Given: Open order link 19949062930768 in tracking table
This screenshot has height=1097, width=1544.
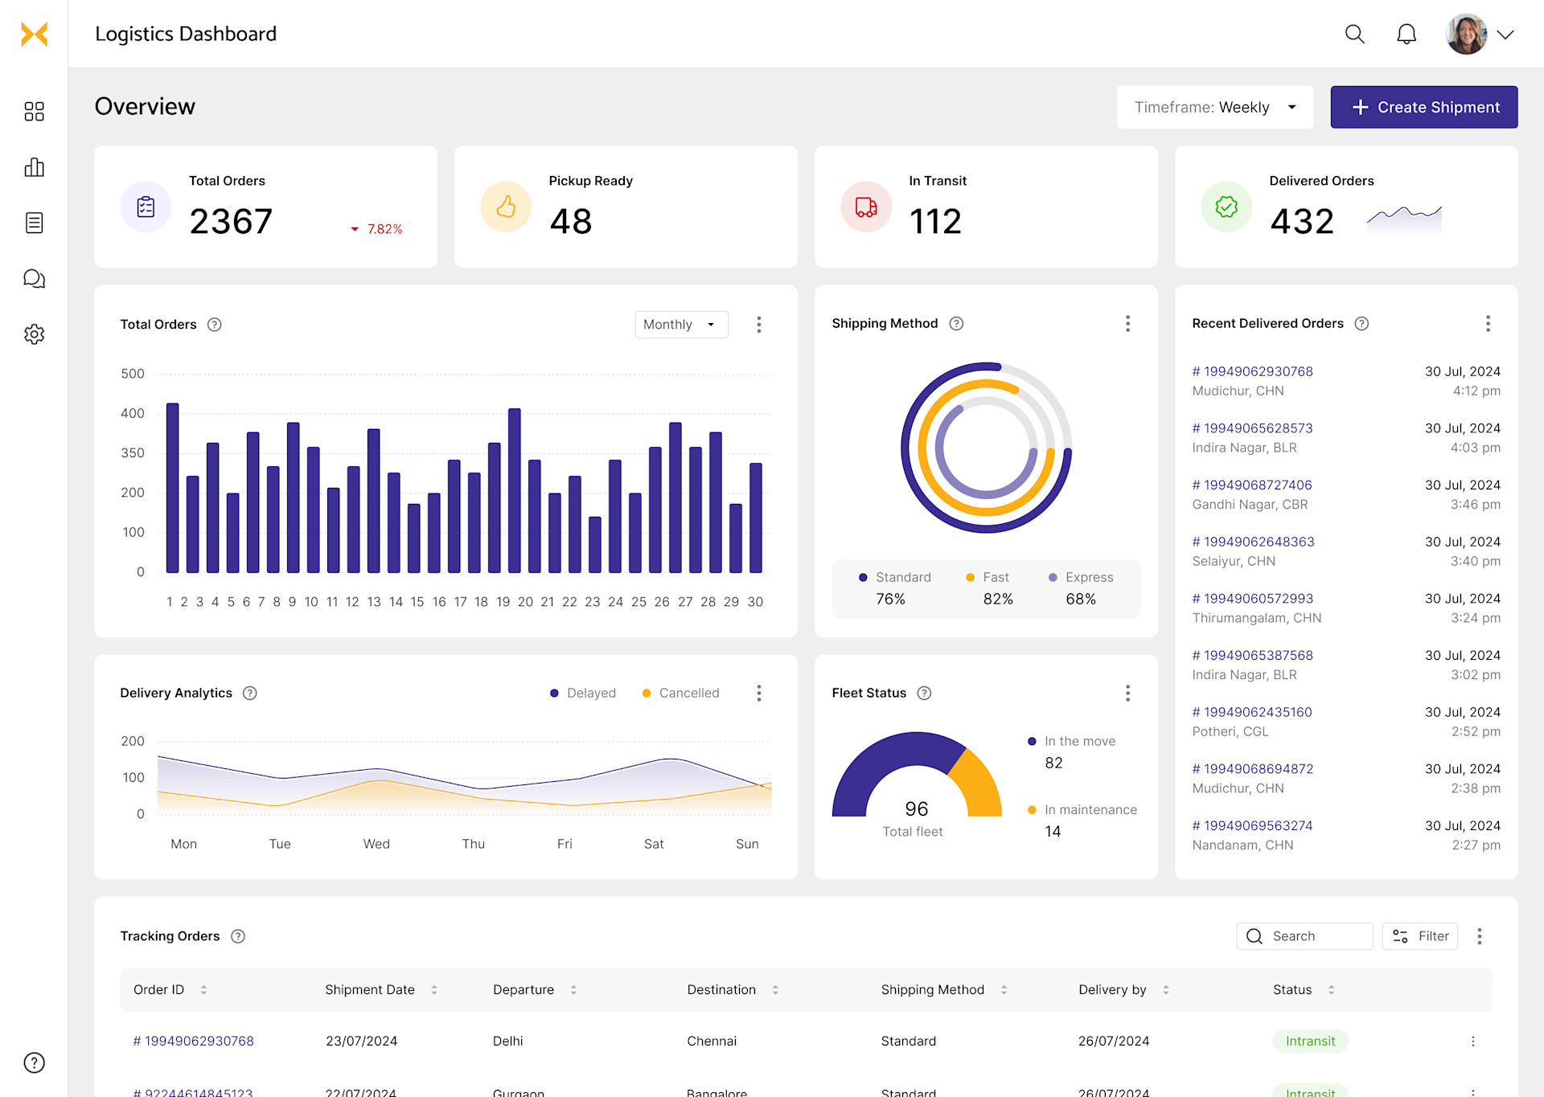Looking at the screenshot, I should (x=193, y=1040).
